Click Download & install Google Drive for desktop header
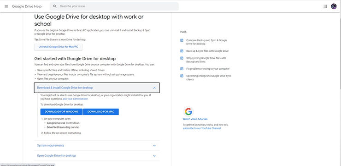The height and width of the screenshot is (166, 341). coord(97,88)
